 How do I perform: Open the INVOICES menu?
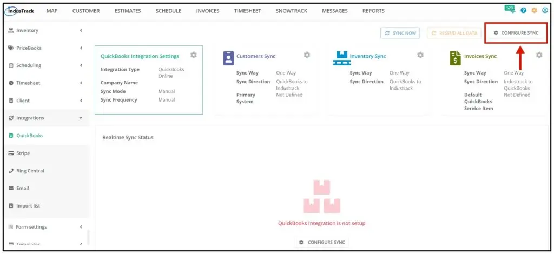click(x=208, y=11)
